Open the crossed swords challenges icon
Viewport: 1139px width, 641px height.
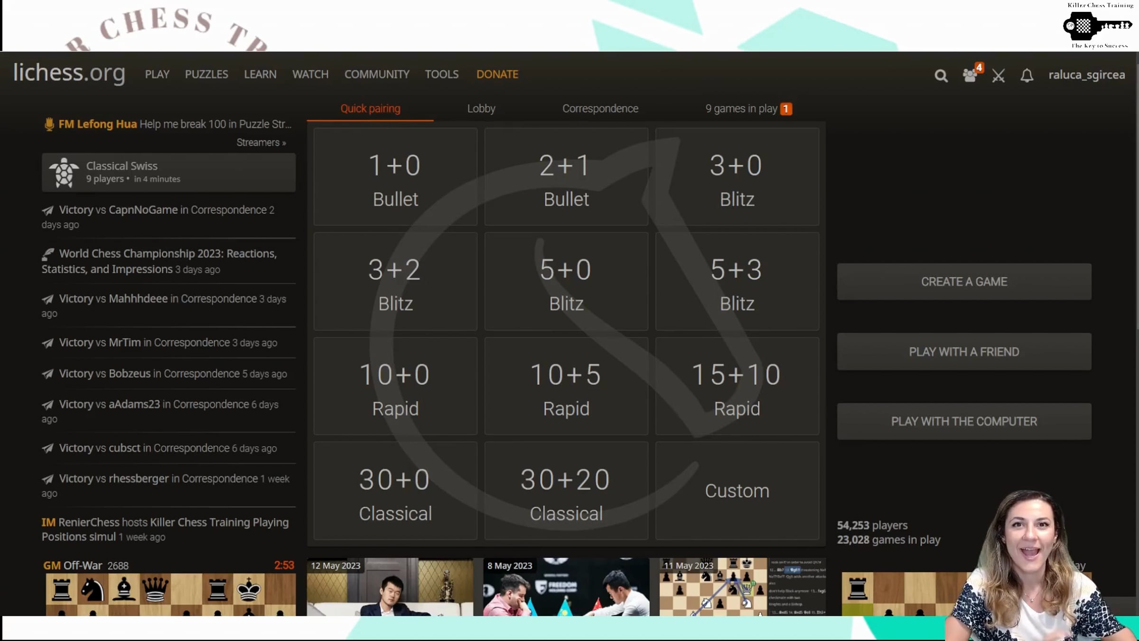coord(998,75)
